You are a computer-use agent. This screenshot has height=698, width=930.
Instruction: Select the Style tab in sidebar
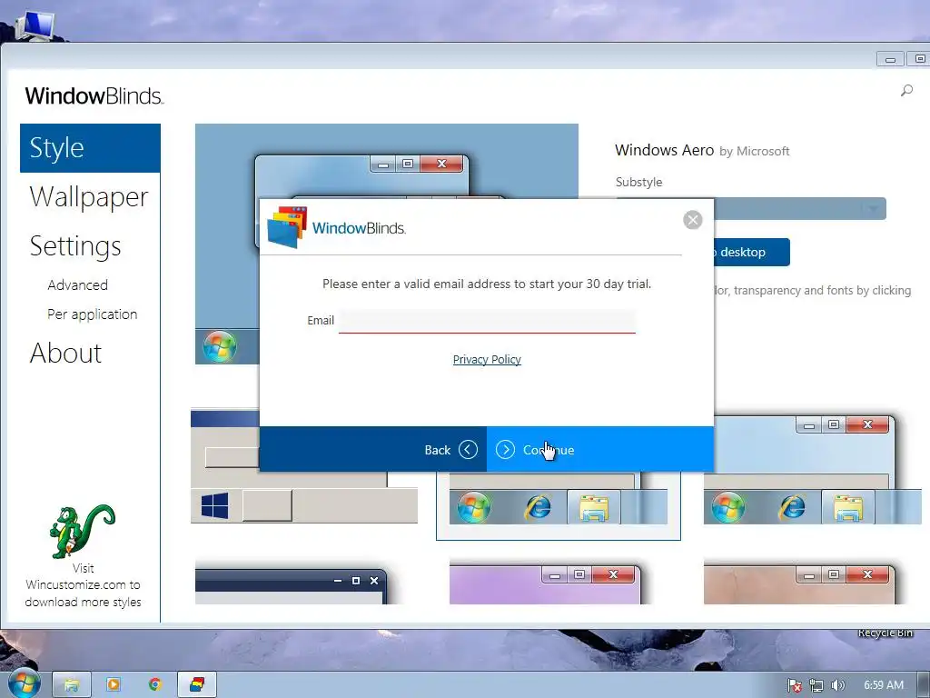(90, 148)
